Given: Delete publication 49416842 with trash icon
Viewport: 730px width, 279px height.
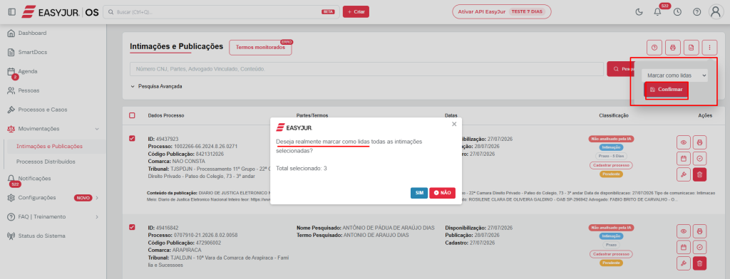Looking at the screenshot, I should 700,263.
